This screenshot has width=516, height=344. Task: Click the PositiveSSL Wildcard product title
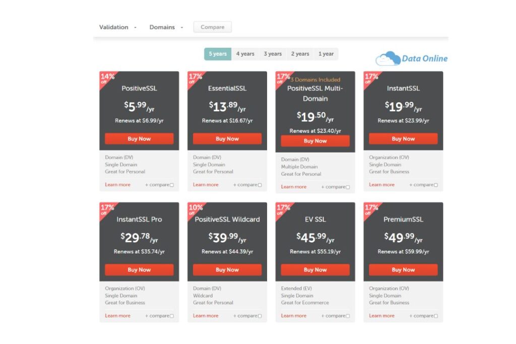pyautogui.click(x=227, y=219)
